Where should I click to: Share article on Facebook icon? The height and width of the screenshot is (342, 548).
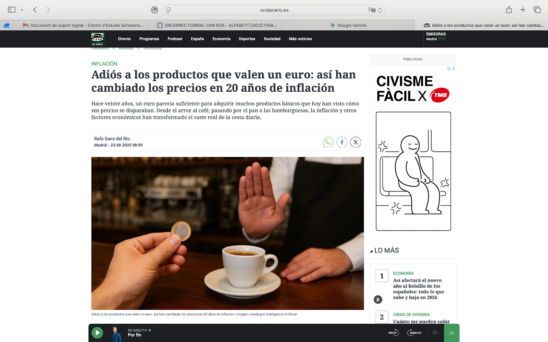click(342, 142)
